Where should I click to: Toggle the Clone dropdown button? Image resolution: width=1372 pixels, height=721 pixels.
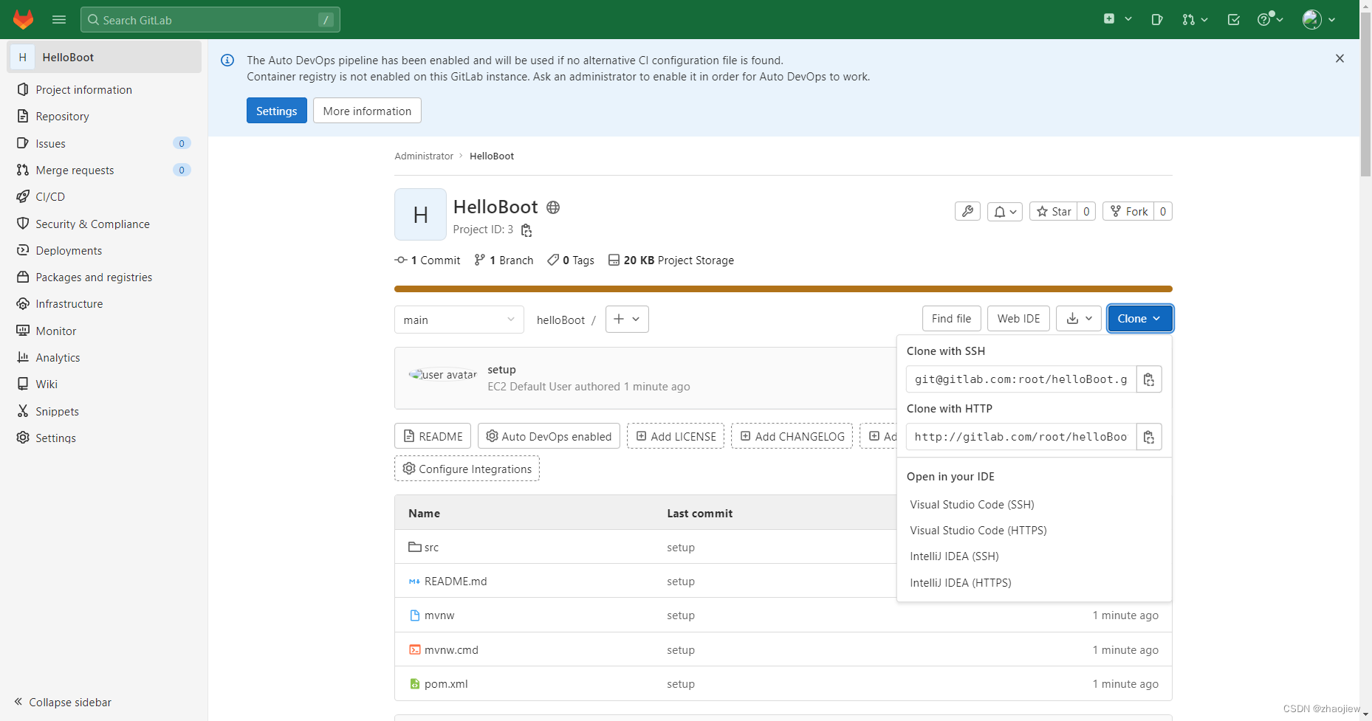click(x=1139, y=318)
